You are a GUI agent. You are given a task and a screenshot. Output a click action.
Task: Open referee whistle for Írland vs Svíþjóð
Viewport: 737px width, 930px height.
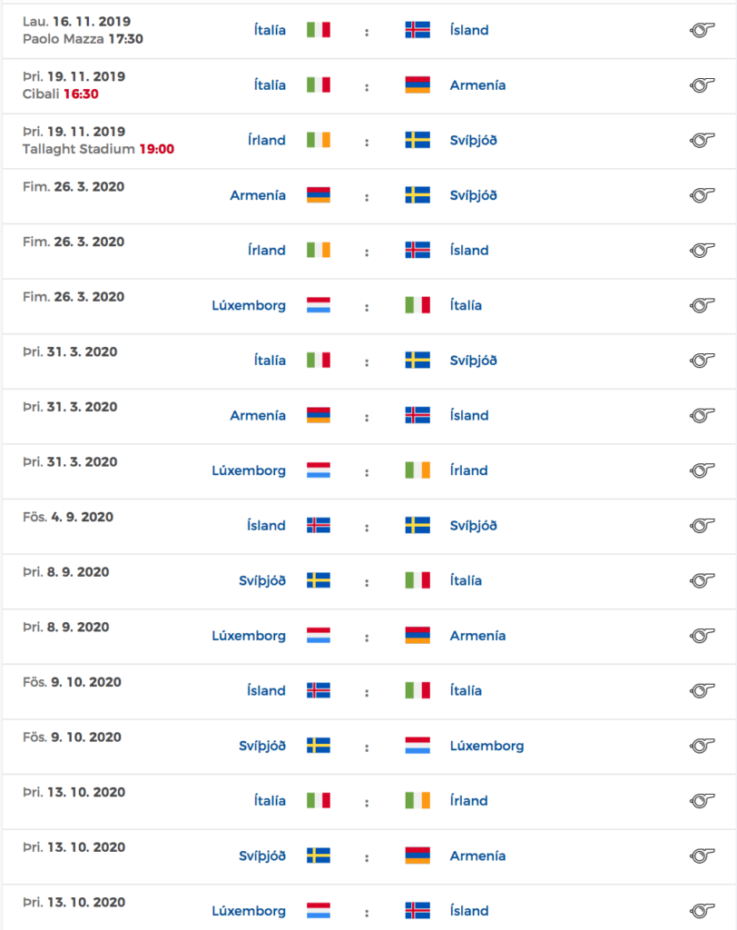pyautogui.click(x=702, y=140)
